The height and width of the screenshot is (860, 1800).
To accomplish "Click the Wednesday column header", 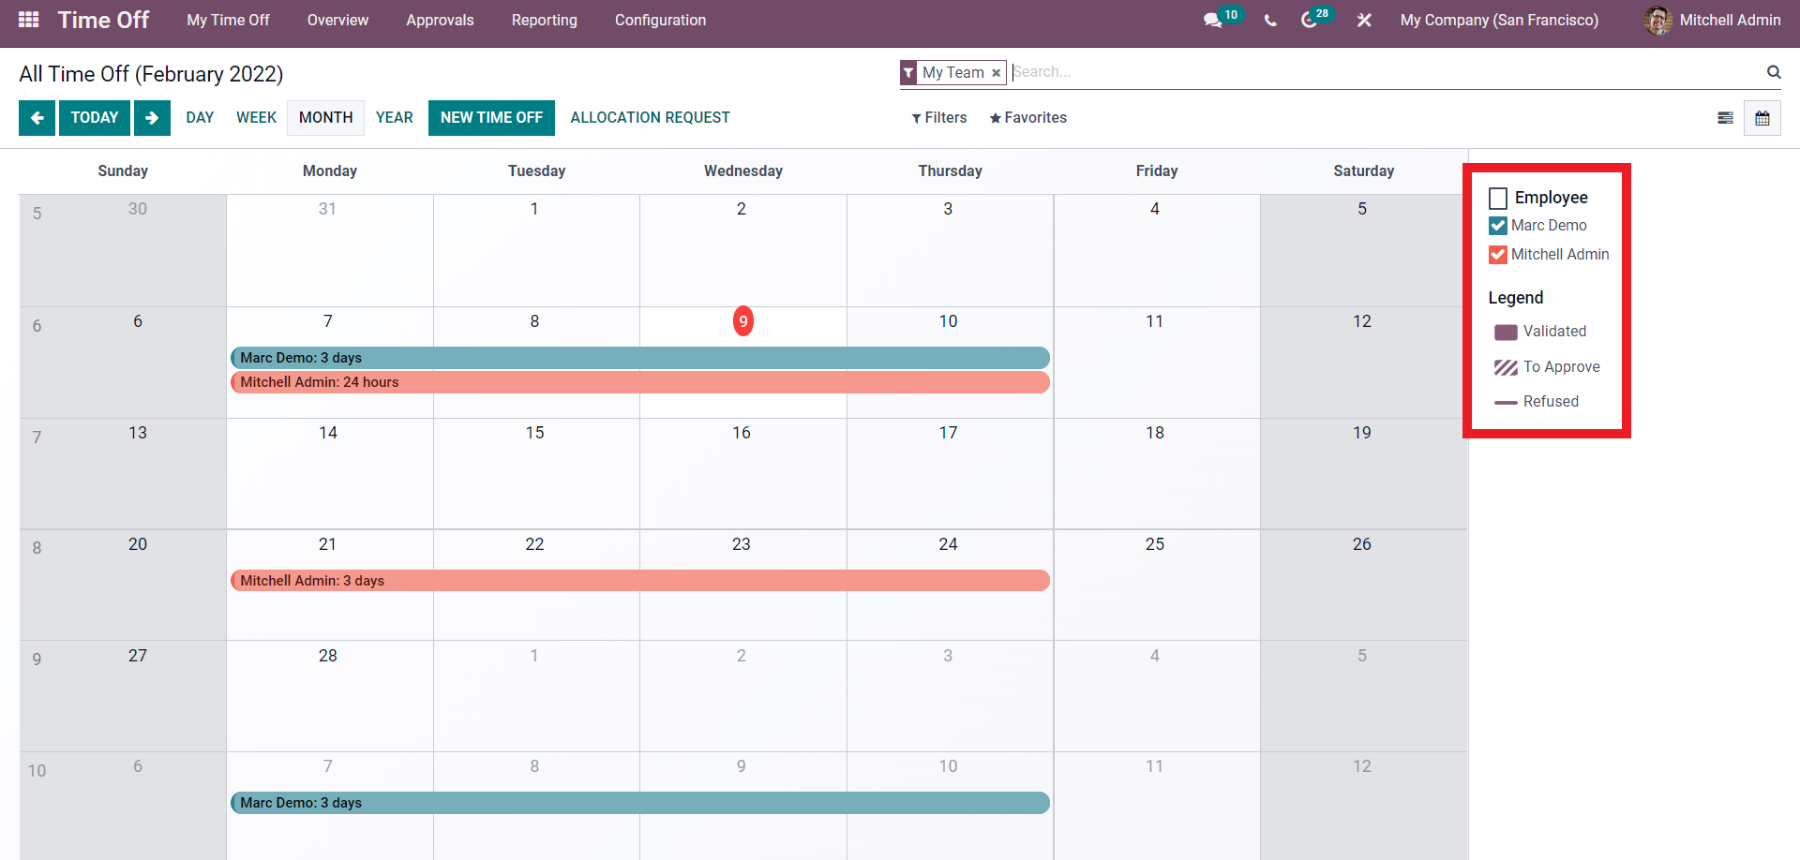I will tap(743, 171).
